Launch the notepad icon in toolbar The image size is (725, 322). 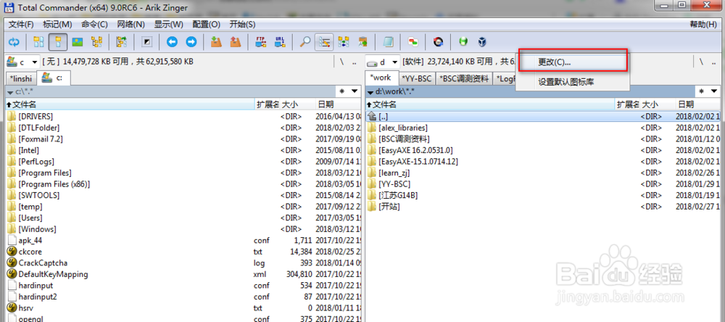(388, 43)
